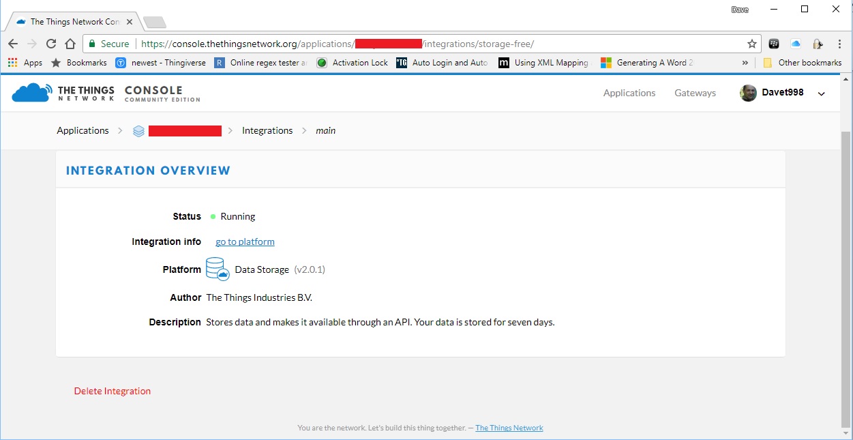Screen dimensions: 853x440
Task: Click the Running status text
Action: [x=238, y=216]
